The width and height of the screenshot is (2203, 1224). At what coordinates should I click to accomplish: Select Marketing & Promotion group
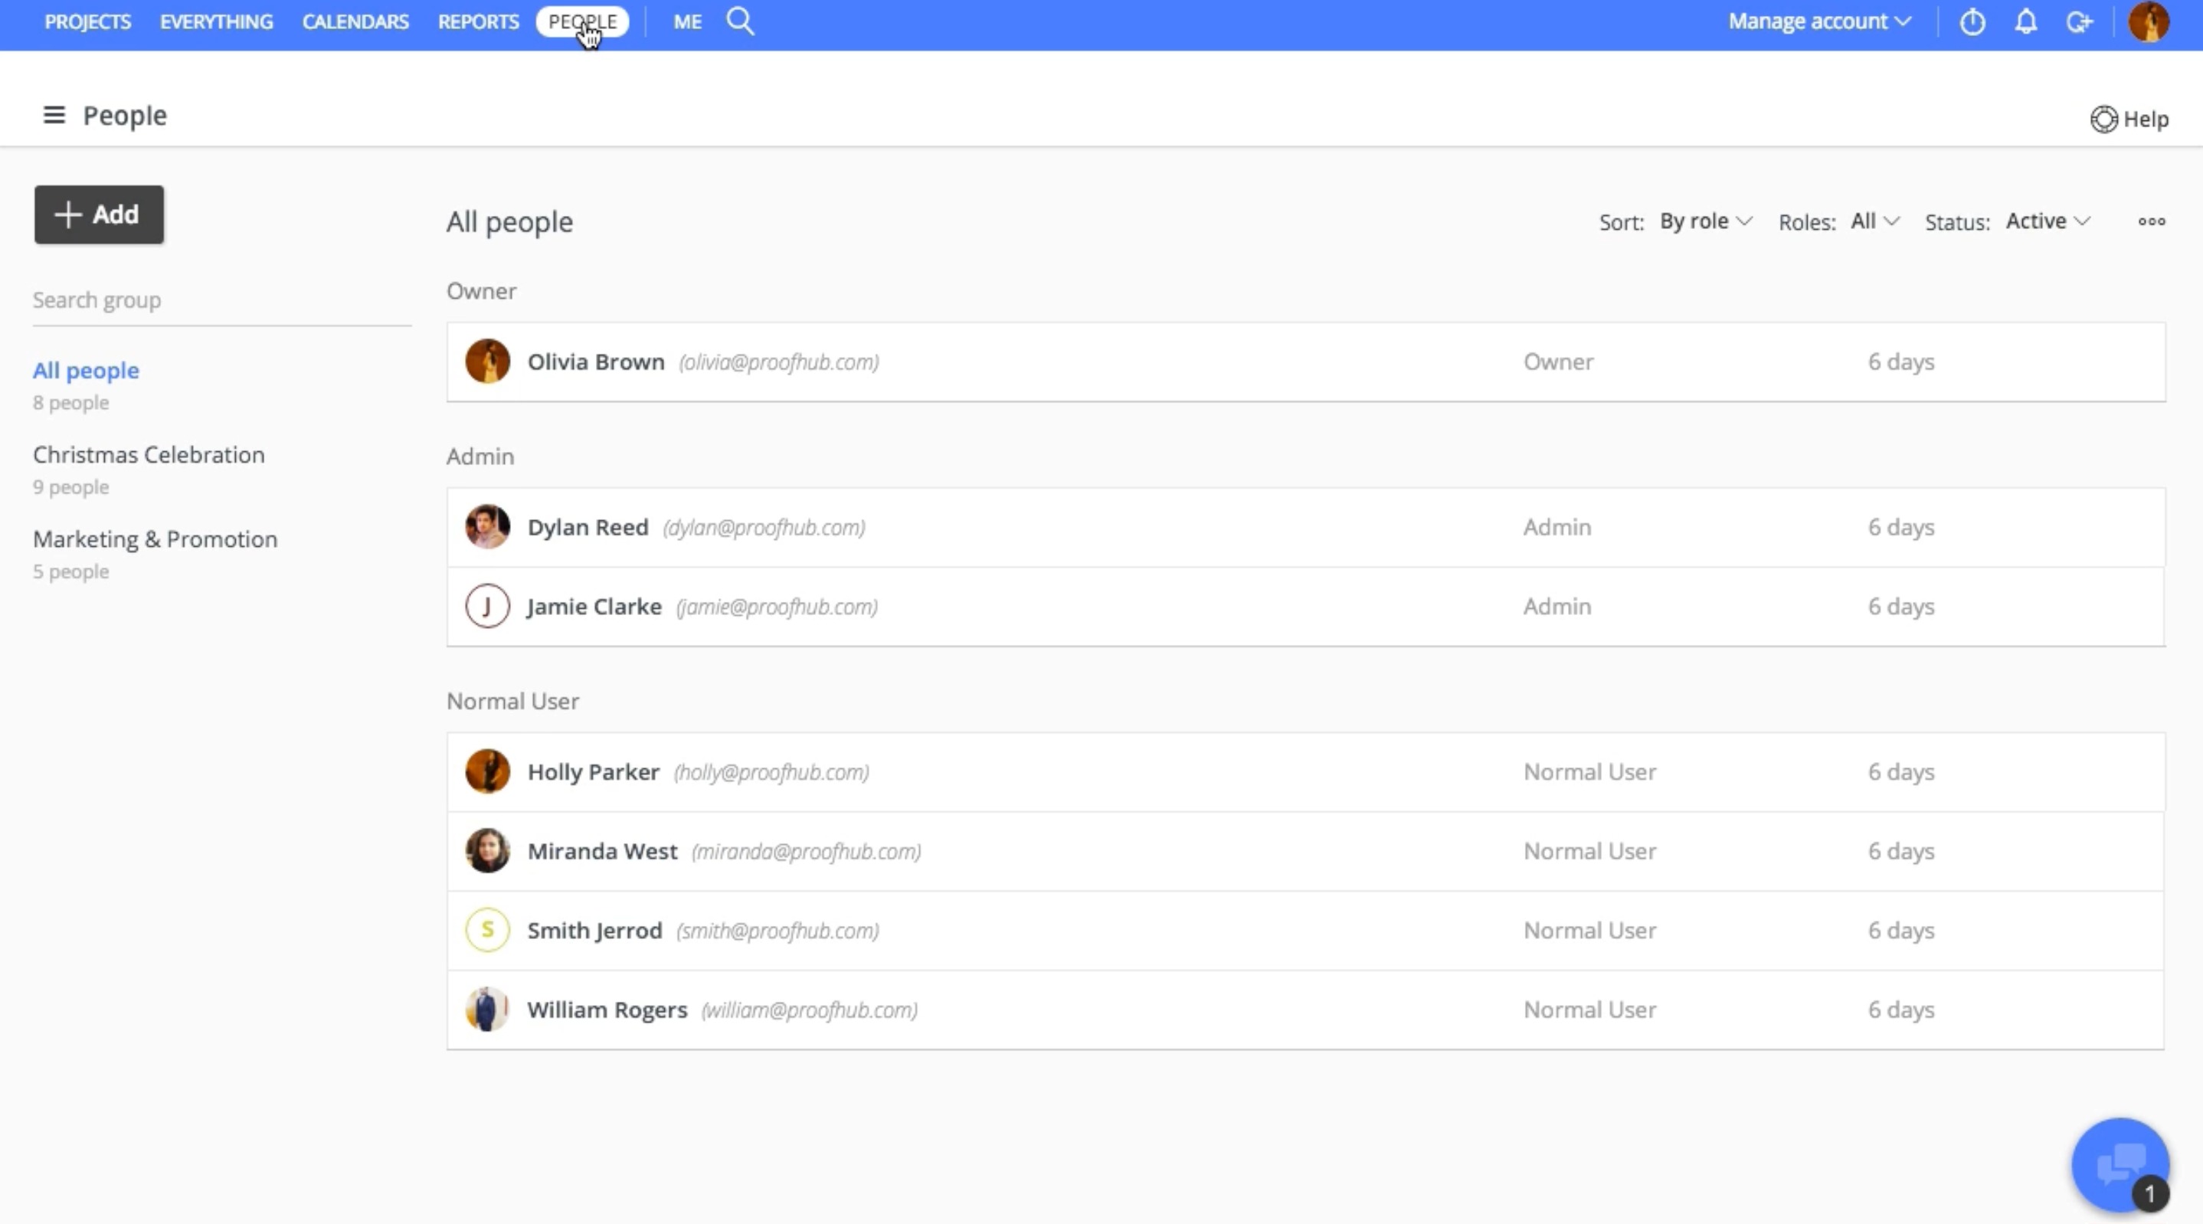(155, 538)
